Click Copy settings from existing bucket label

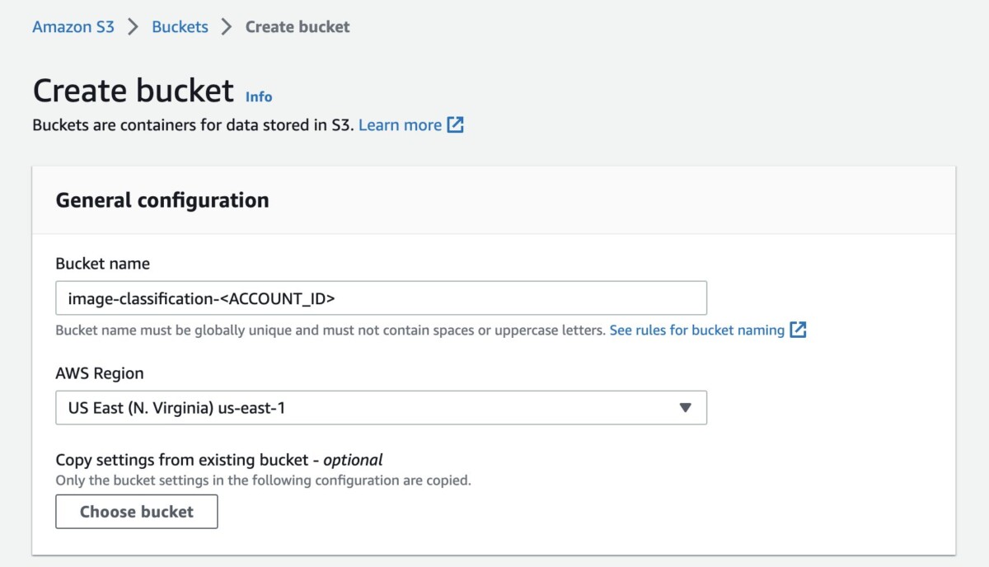click(x=219, y=460)
